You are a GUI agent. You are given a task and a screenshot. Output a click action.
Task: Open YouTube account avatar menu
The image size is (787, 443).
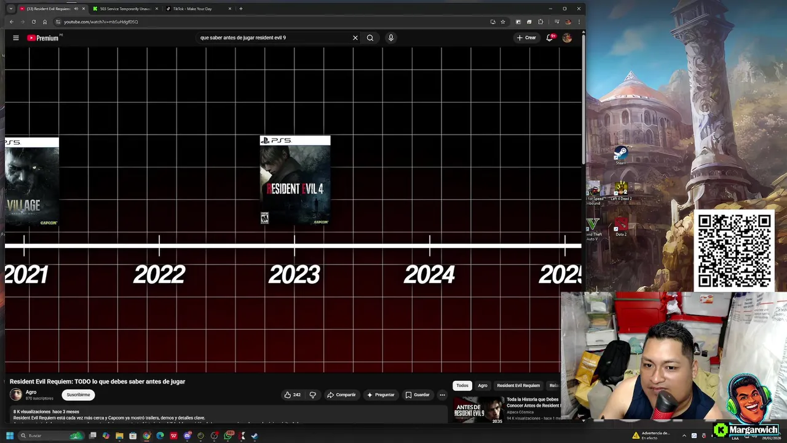click(567, 38)
